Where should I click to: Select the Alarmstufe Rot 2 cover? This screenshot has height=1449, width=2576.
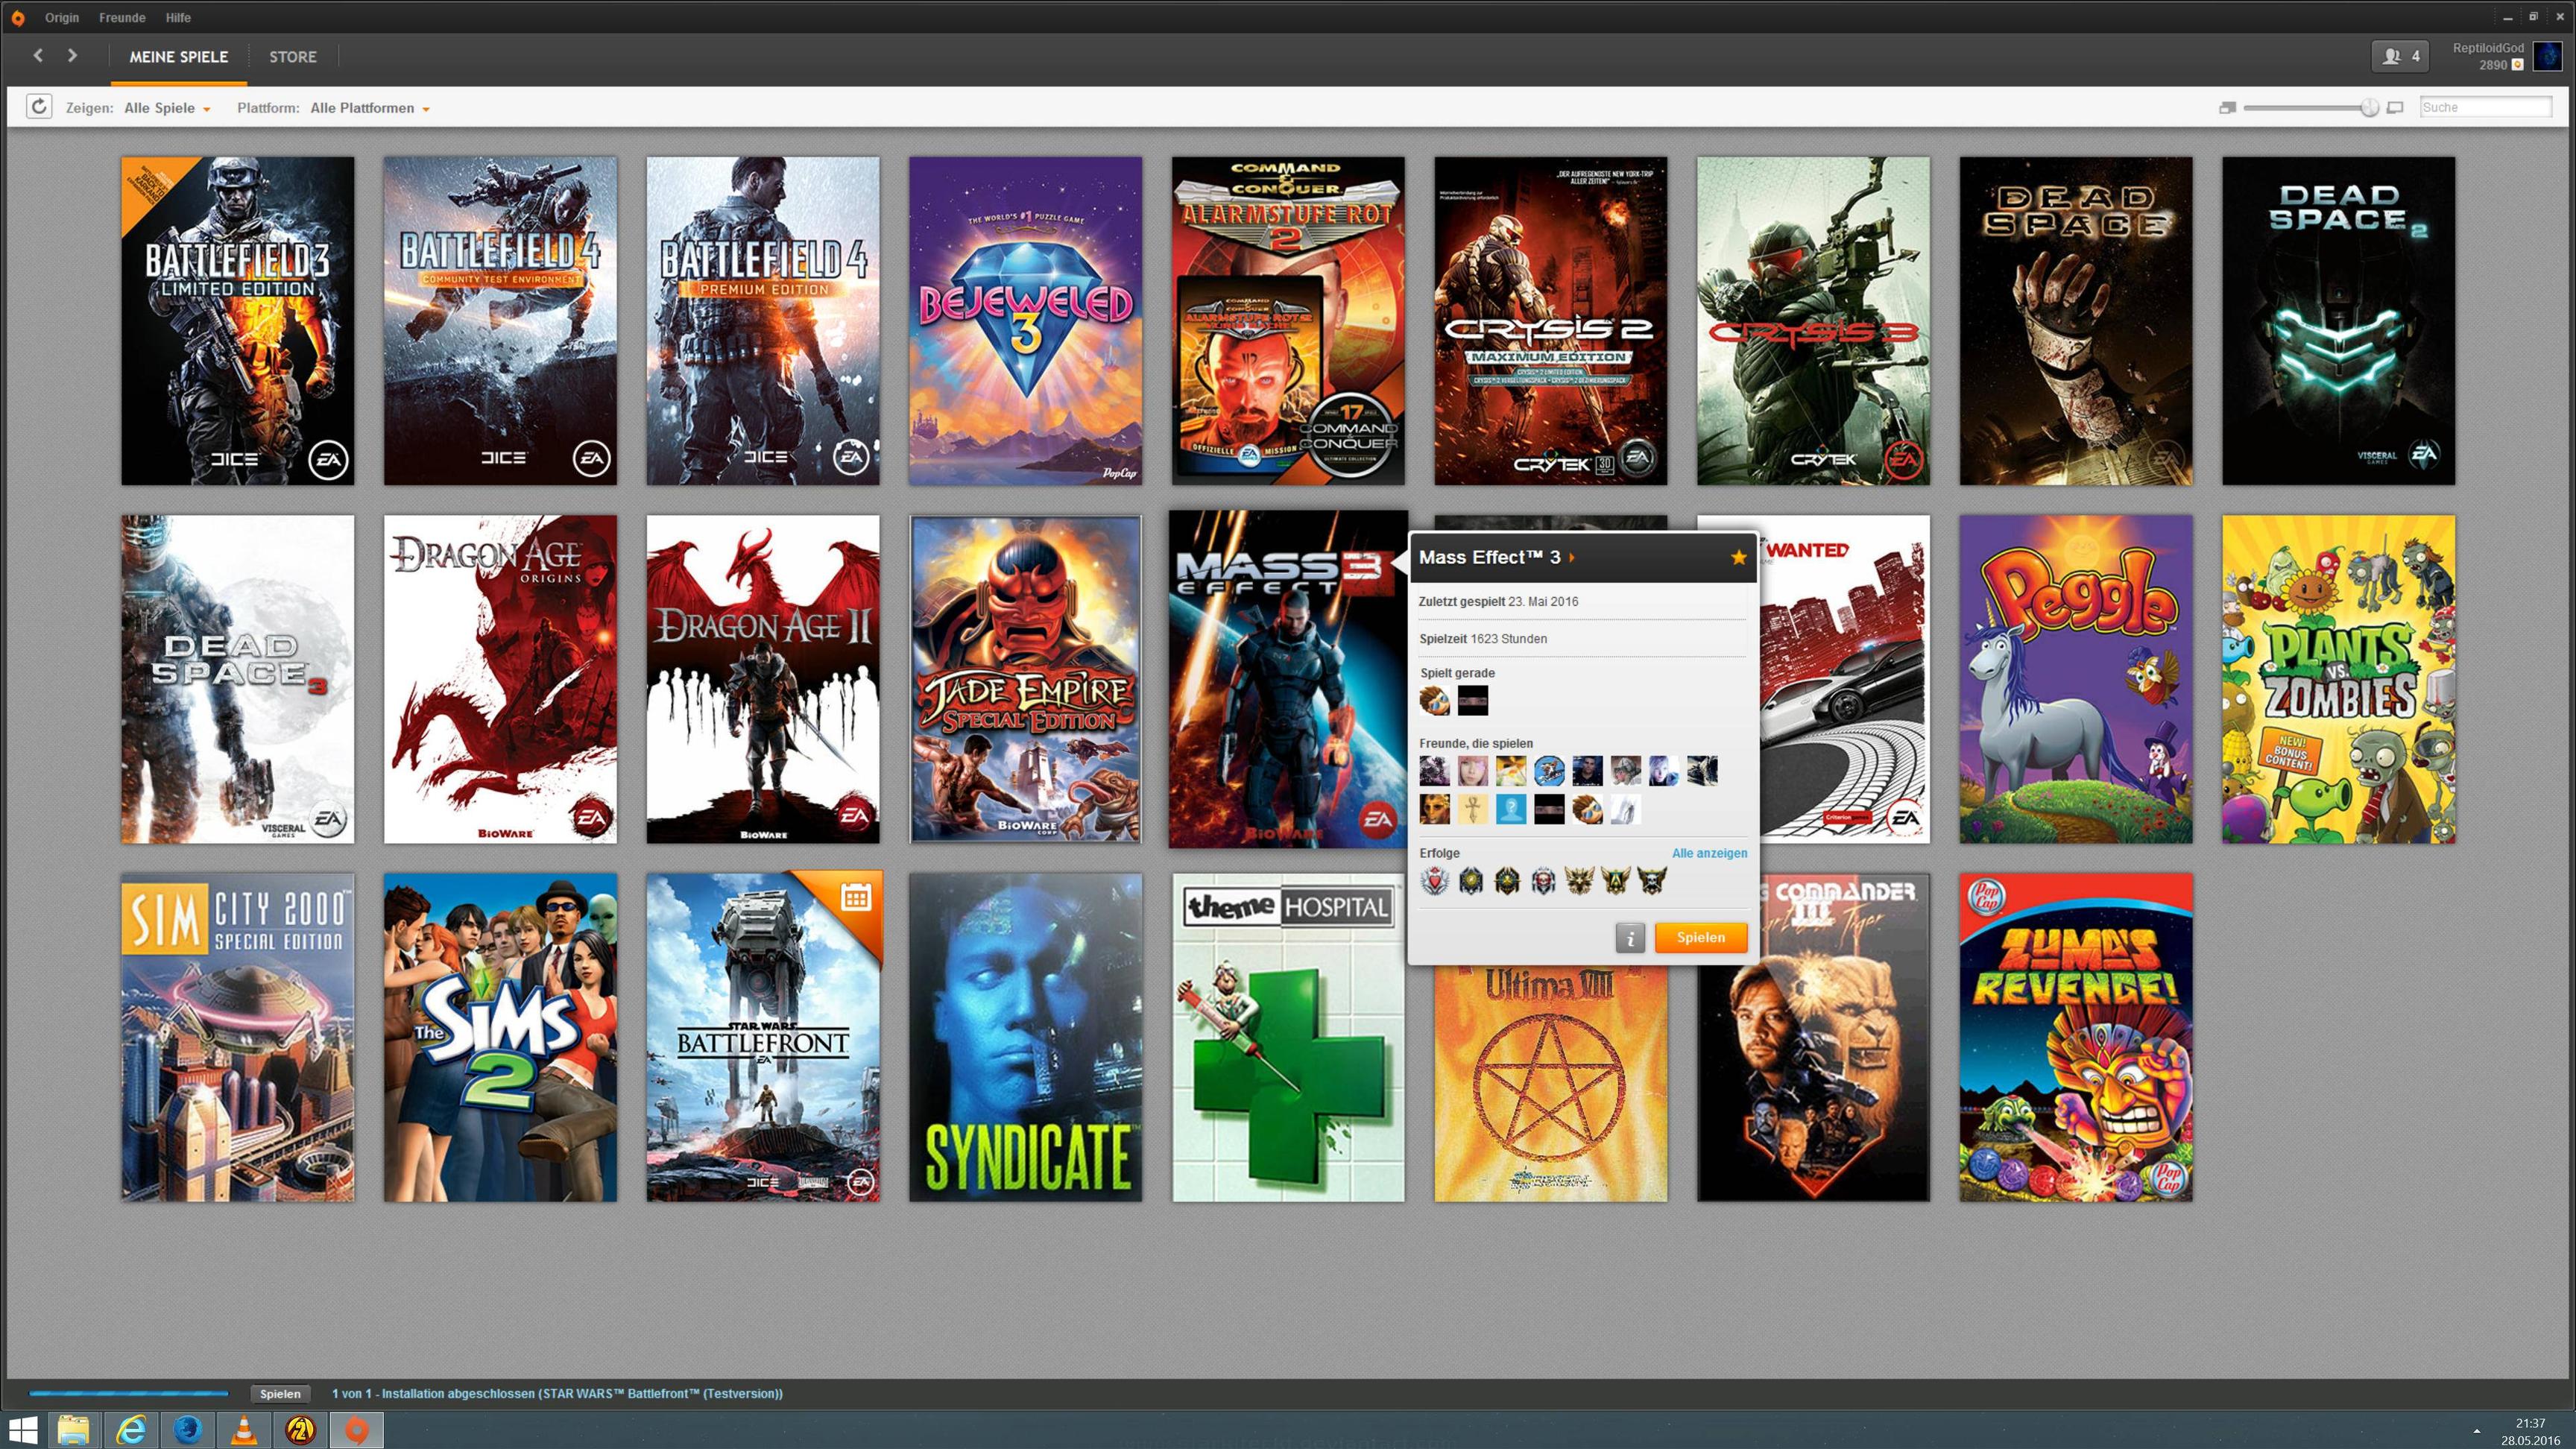[1288, 321]
